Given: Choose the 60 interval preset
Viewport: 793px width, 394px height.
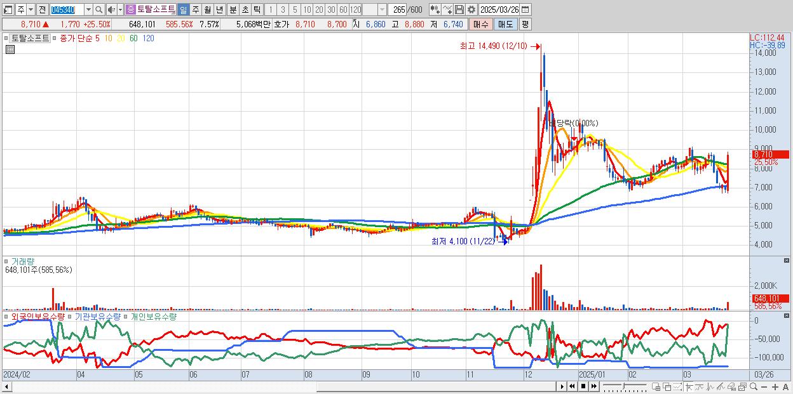Looking at the screenshot, I should point(343,10).
